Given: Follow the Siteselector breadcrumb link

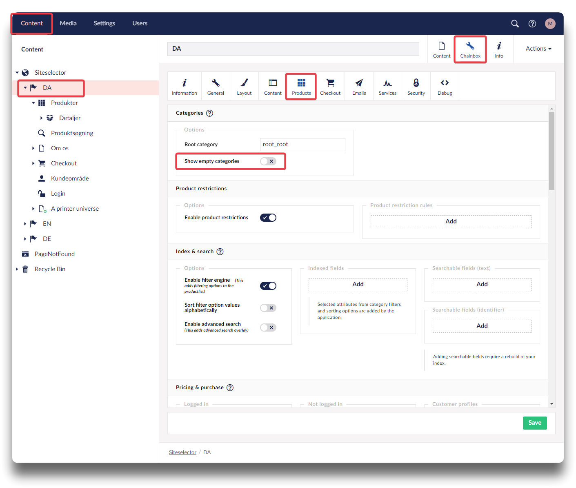Looking at the screenshot, I should click(x=182, y=452).
